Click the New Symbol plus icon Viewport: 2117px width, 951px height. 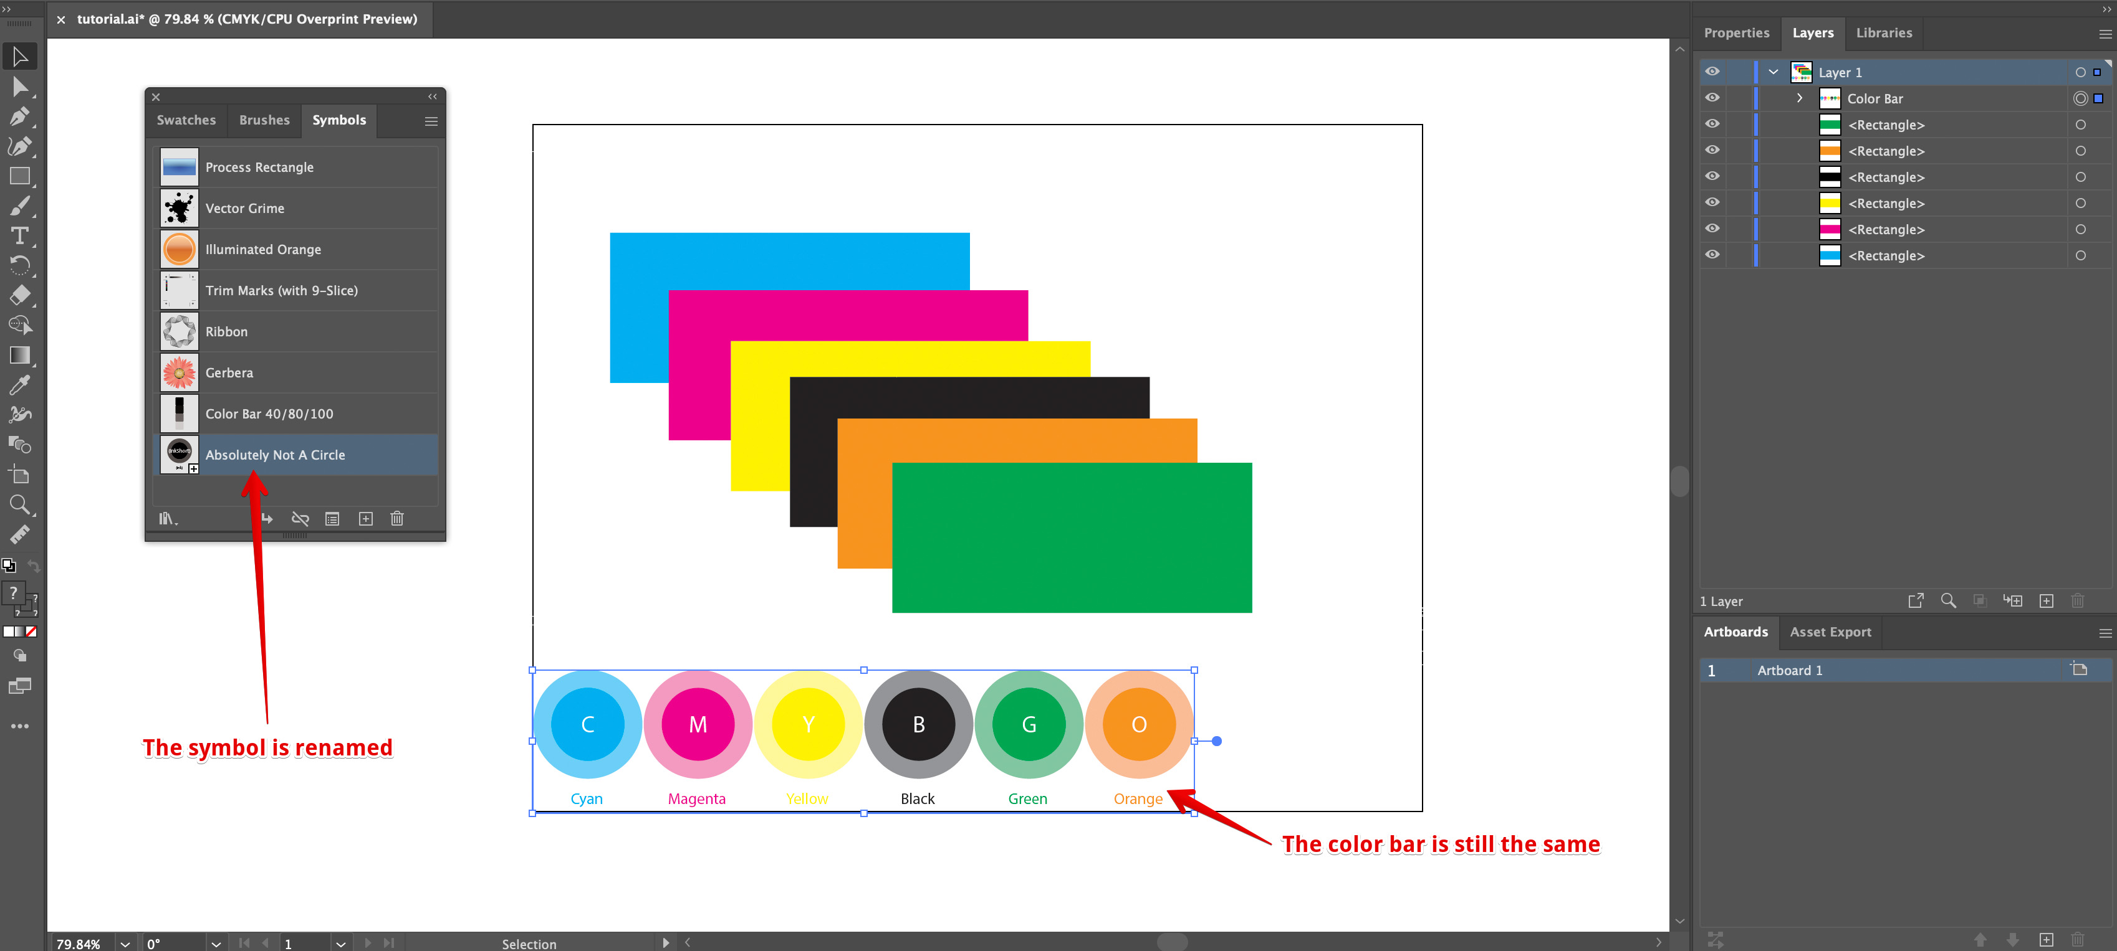pyautogui.click(x=366, y=518)
